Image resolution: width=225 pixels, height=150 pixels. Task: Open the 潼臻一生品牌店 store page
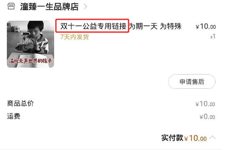(x=49, y=7)
